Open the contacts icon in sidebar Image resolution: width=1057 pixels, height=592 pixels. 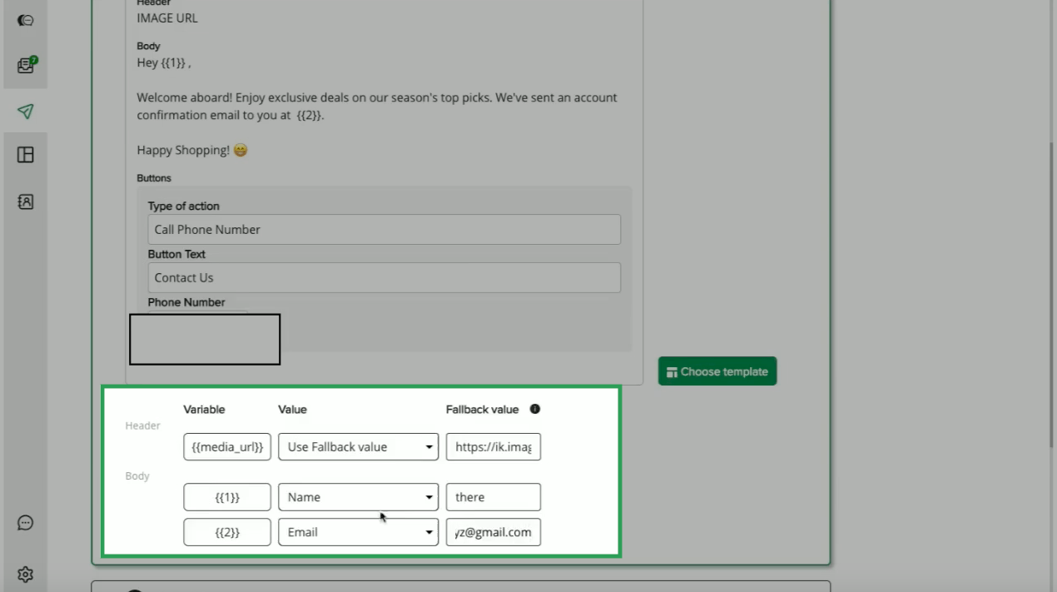point(26,201)
